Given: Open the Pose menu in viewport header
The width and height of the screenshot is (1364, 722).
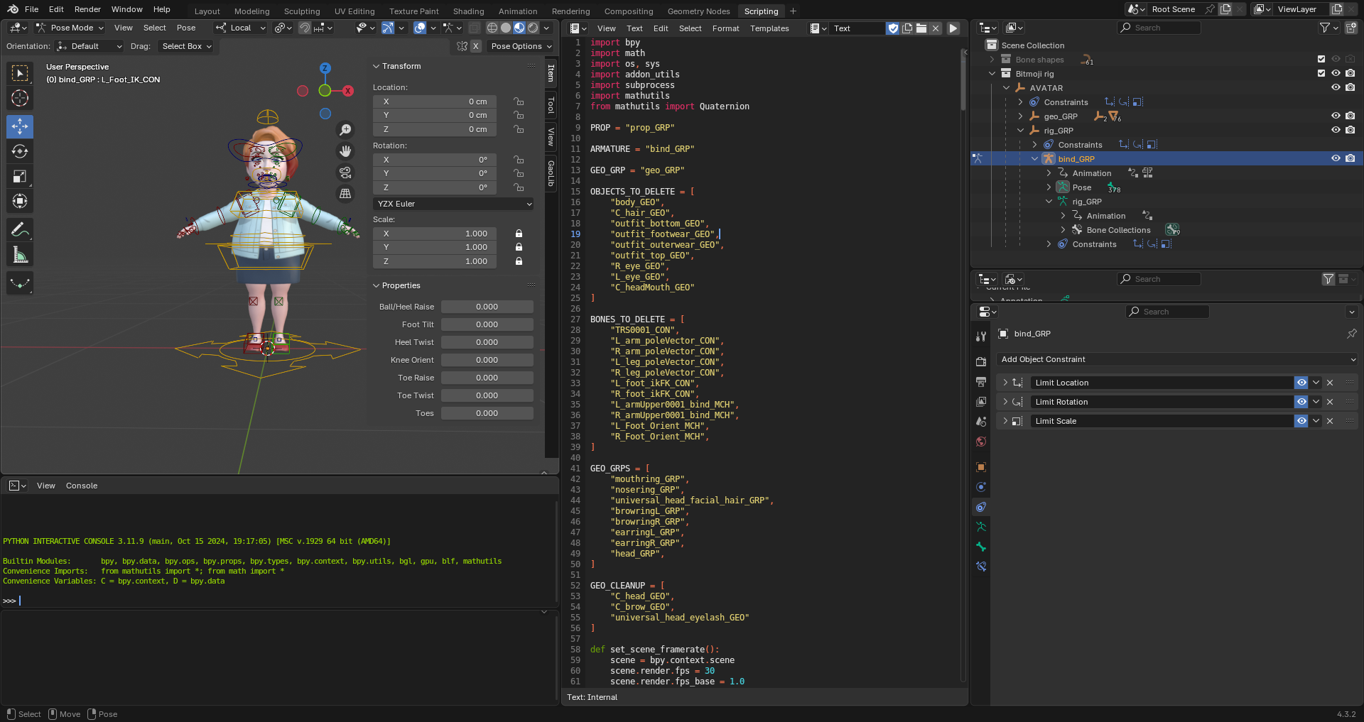Looking at the screenshot, I should coord(186,28).
